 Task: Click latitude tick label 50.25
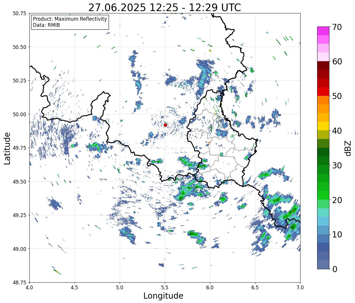coord(20,80)
